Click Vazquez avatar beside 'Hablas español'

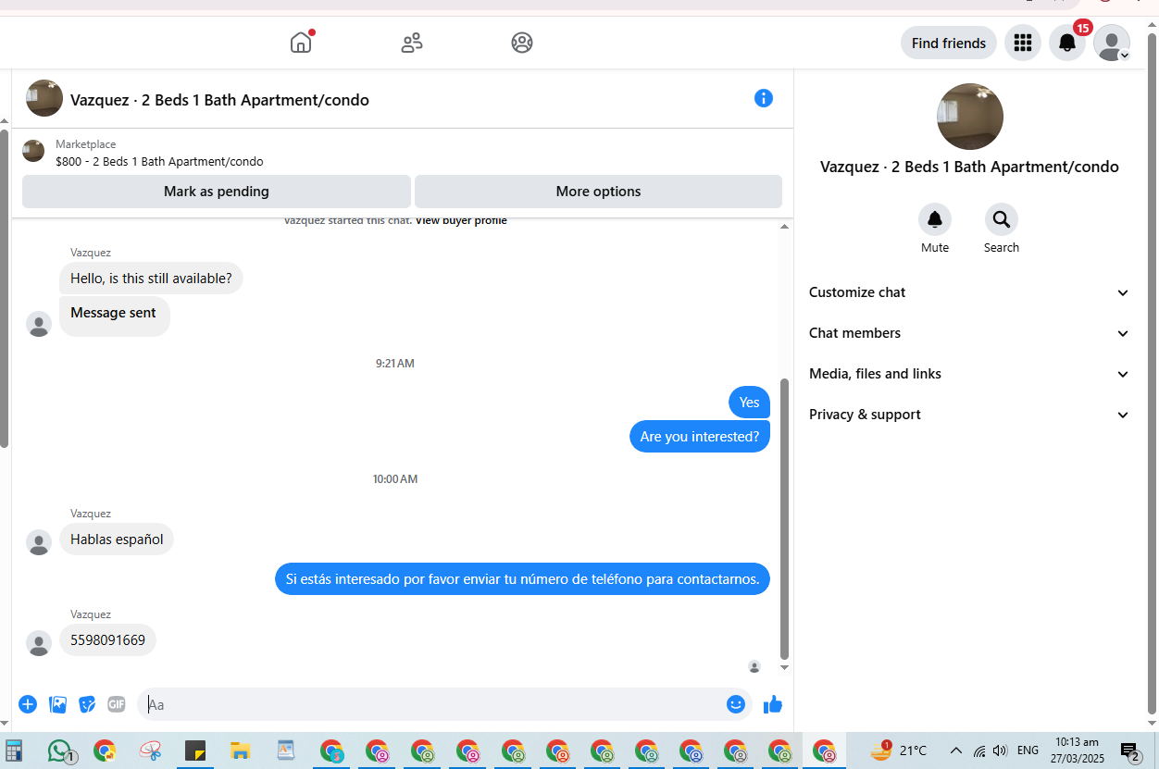39,542
